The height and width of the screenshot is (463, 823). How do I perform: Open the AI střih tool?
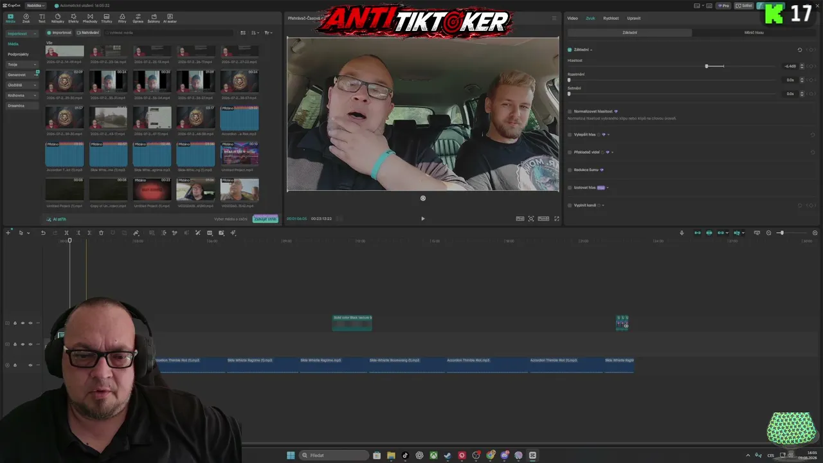coord(56,219)
